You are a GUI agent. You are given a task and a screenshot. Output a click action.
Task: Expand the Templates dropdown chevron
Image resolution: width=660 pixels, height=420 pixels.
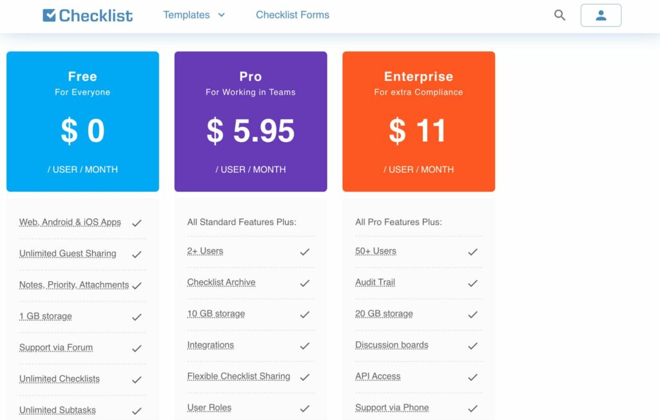point(222,15)
